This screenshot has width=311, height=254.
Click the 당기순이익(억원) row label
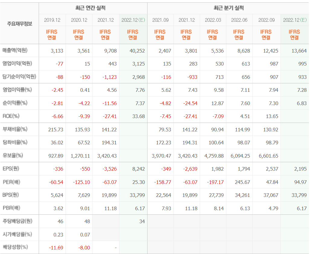tap(19, 77)
